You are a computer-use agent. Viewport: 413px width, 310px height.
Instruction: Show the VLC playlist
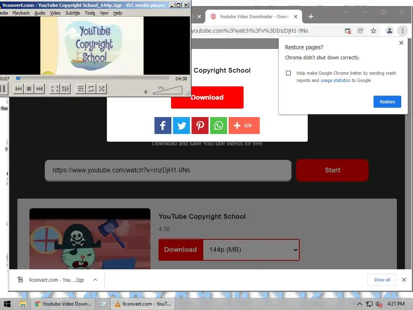click(x=80, y=89)
